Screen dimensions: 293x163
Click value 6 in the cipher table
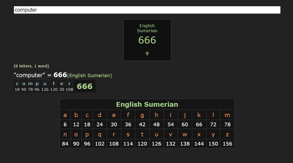65,124
